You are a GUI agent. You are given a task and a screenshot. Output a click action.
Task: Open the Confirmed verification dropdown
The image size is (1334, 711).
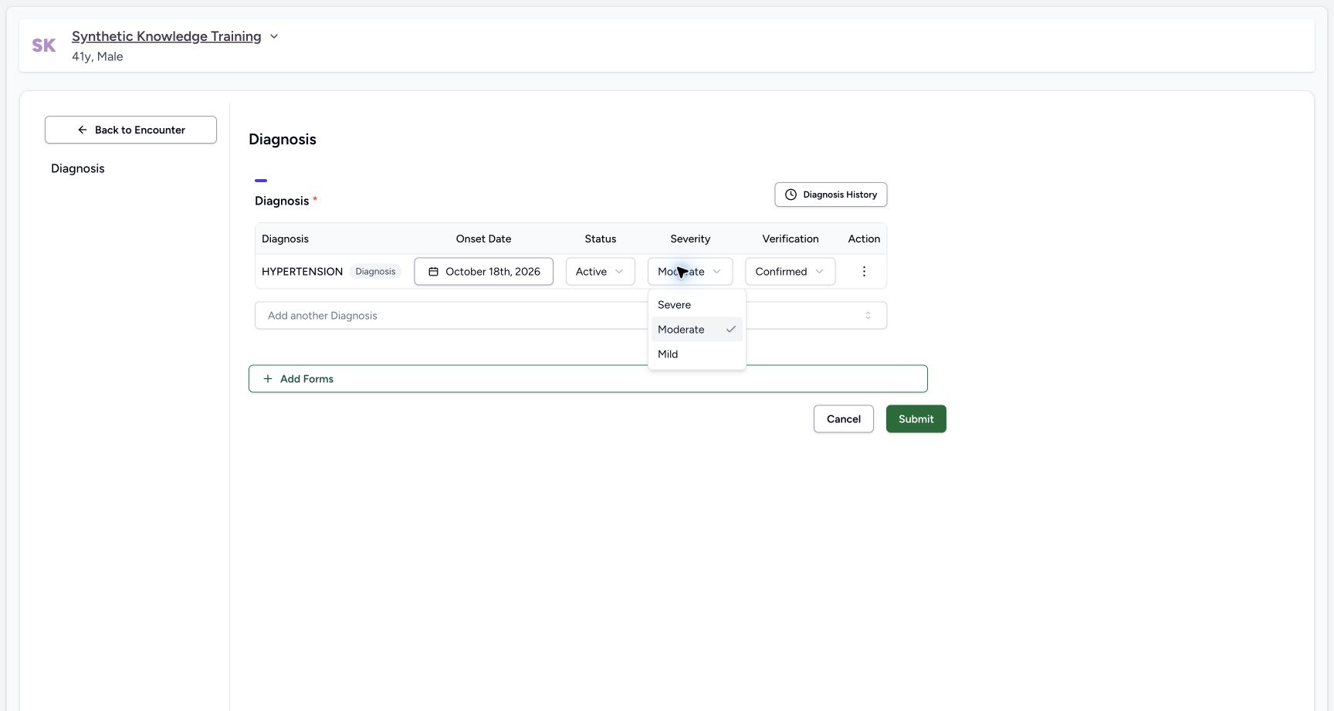(x=790, y=272)
